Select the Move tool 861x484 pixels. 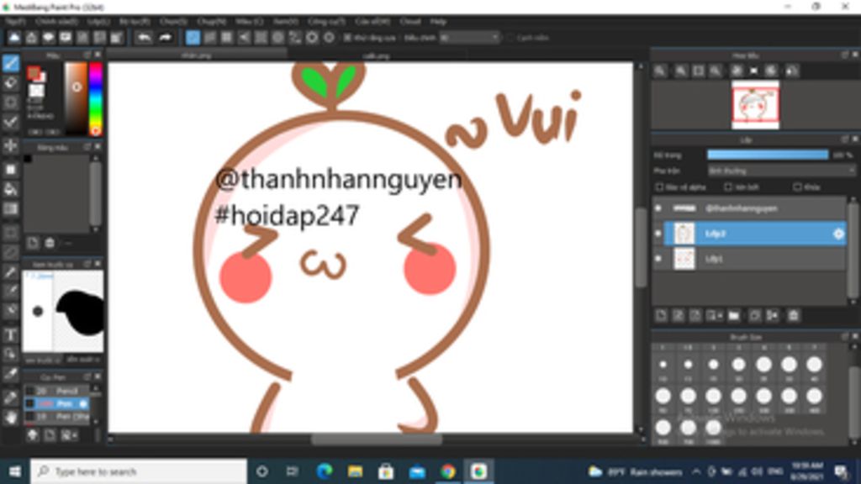[x=10, y=145]
